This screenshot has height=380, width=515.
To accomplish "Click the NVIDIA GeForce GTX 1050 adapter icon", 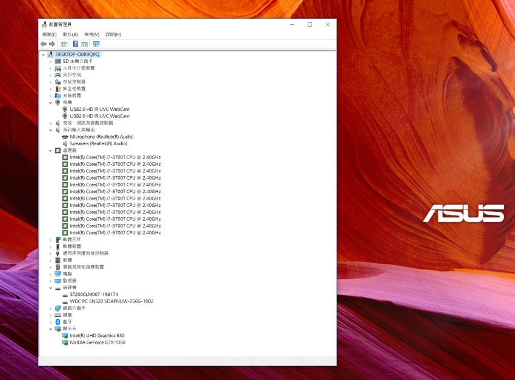I will pyautogui.click(x=65, y=342).
